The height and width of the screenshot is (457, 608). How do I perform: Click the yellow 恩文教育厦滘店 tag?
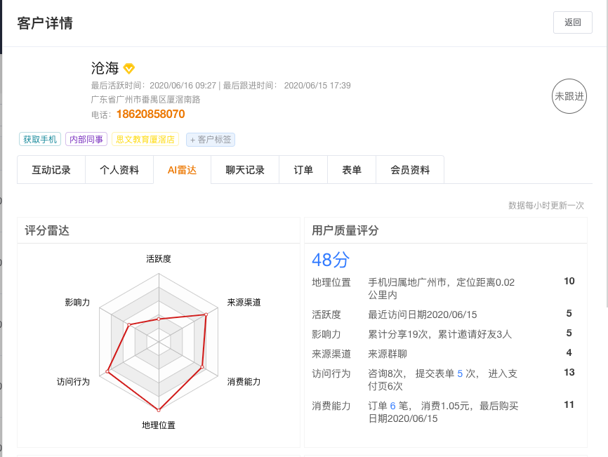tap(145, 139)
